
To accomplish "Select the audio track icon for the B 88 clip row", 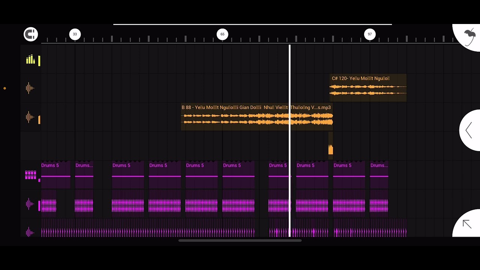I will (30, 117).
